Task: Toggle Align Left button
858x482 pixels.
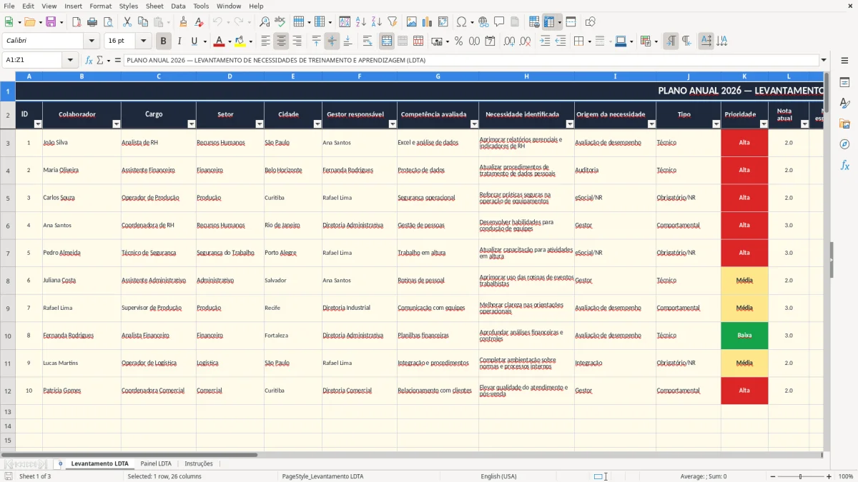Action: tap(266, 41)
